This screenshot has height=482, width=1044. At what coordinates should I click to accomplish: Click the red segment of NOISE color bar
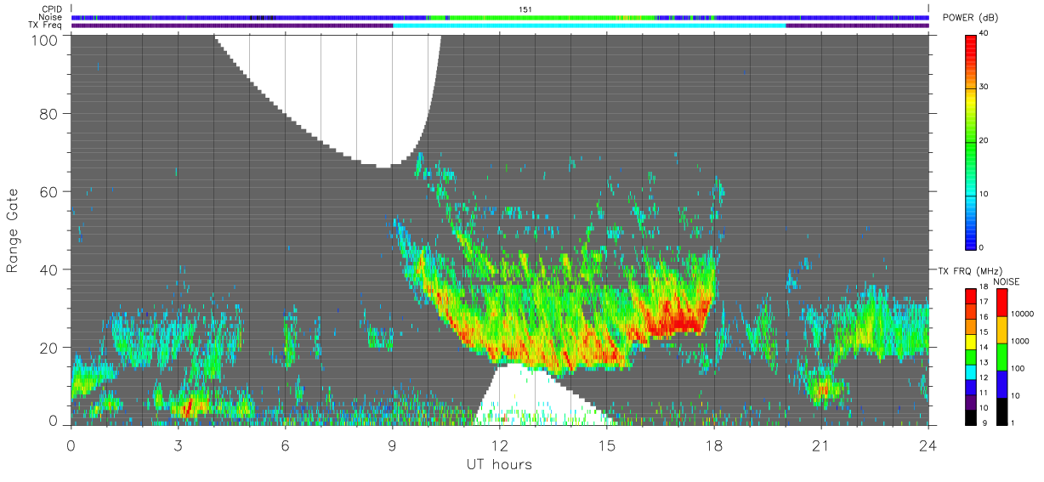pos(1001,303)
